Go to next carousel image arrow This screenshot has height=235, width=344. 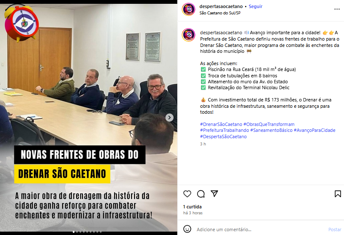click(169, 118)
